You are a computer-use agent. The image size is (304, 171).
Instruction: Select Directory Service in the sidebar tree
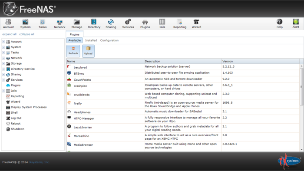click(x=23, y=69)
